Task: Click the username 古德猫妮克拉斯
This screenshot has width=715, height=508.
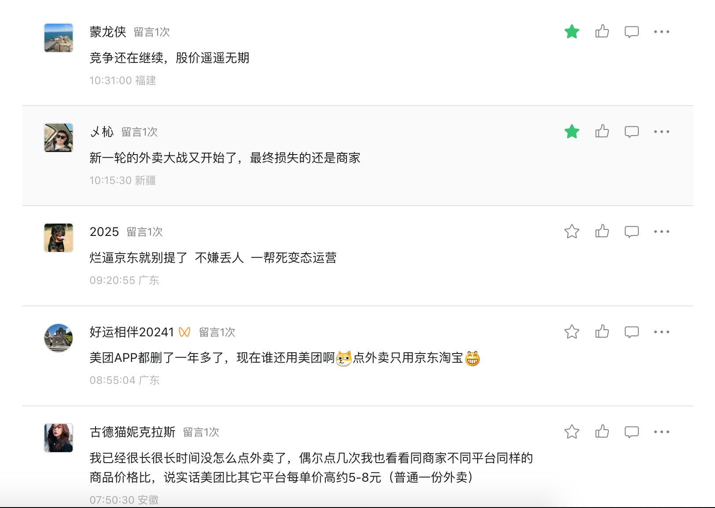Action: pyautogui.click(x=133, y=432)
